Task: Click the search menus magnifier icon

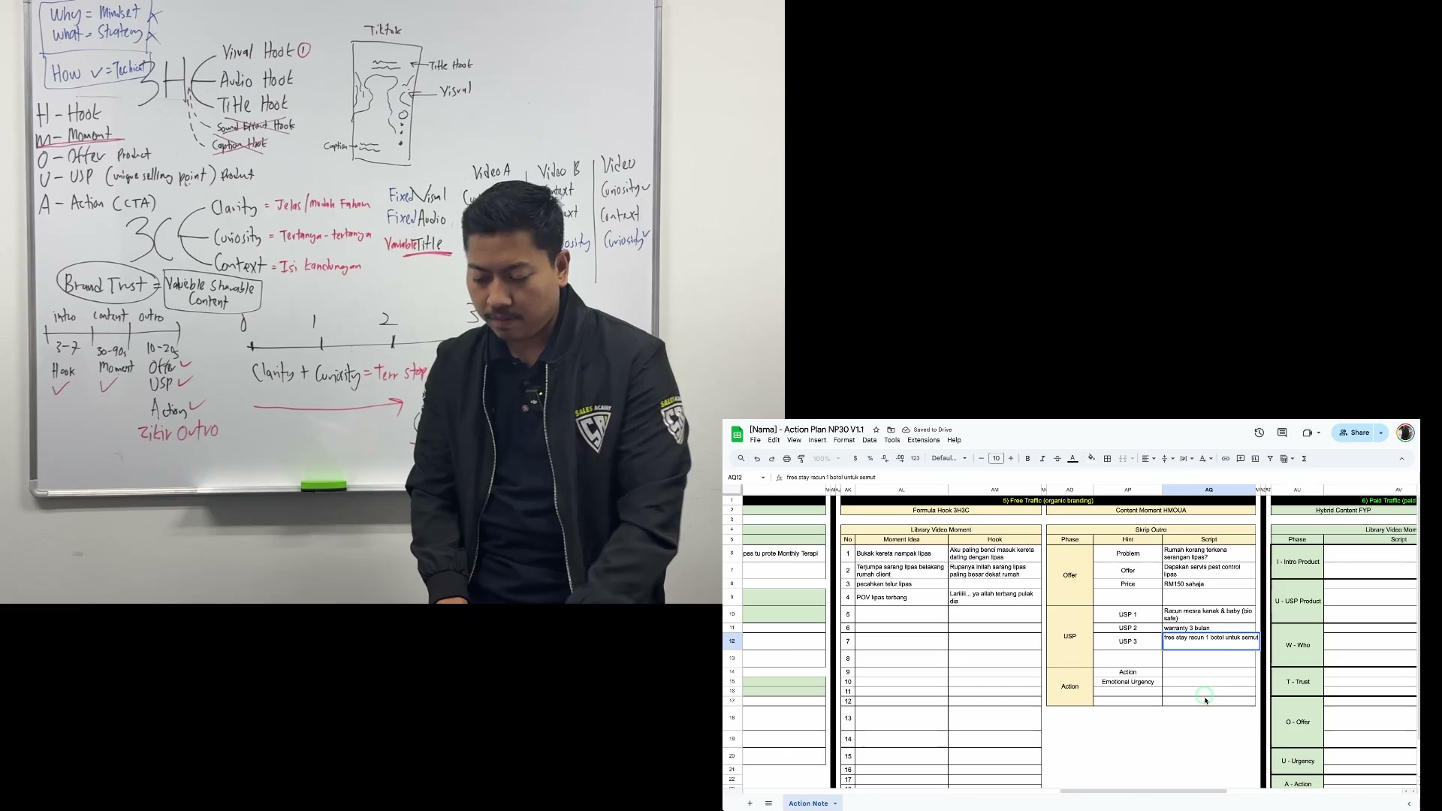Action: coord(741,459)
